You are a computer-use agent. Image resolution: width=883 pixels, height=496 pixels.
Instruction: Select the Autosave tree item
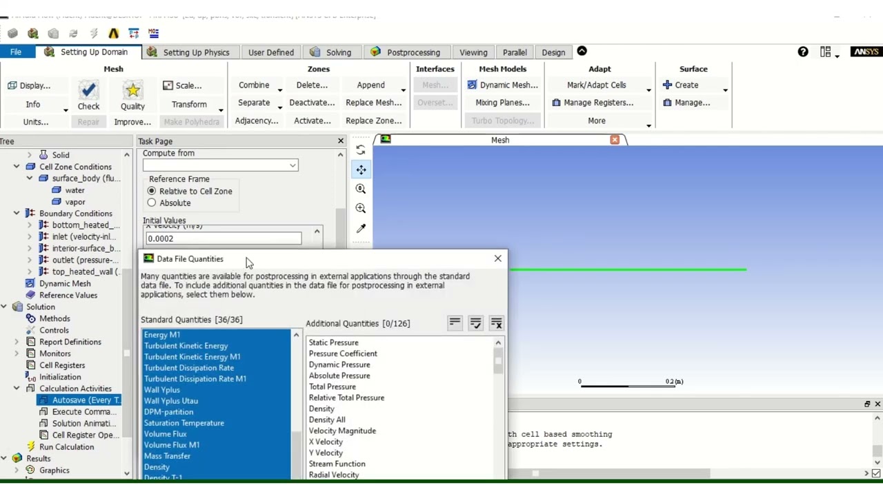tap(80, 400)
